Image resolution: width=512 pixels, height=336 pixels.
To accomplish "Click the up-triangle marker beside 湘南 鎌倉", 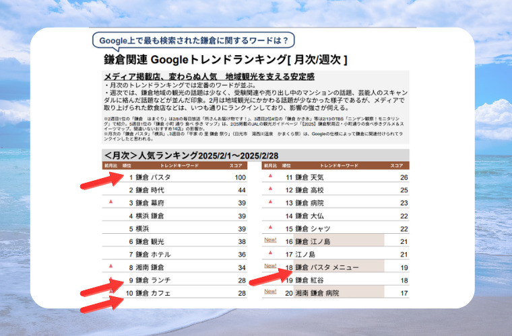I will point(110,266).
